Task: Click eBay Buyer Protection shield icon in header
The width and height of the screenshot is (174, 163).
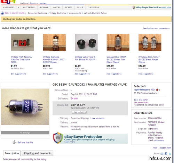Action: tap(134, 7)
